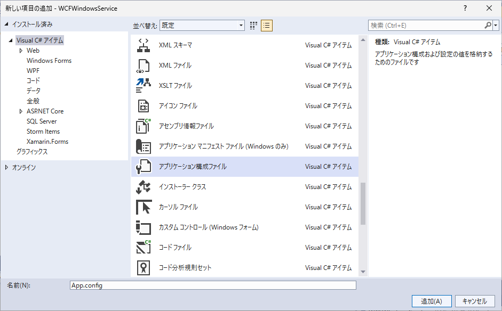The image size is (502, 311).
Task: Select the XSLT ファイル icon
Action: 143,86
